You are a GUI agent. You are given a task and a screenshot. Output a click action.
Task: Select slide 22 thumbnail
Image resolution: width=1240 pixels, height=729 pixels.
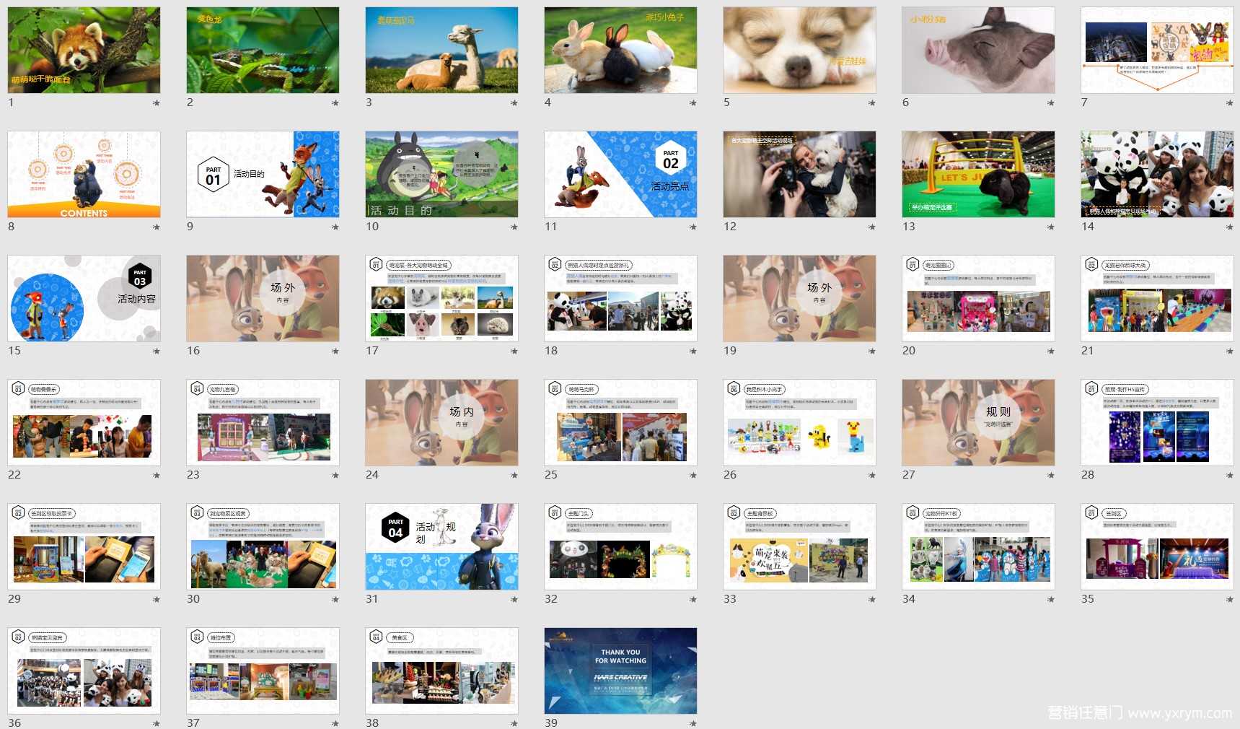pyautogui.click(x=84, y=422)
